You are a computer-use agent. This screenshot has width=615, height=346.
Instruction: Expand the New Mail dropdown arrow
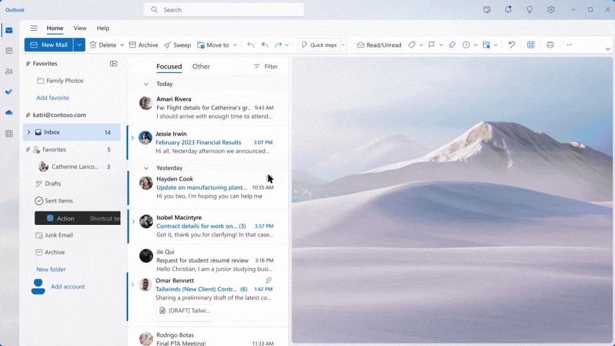[x=79, y=45]
